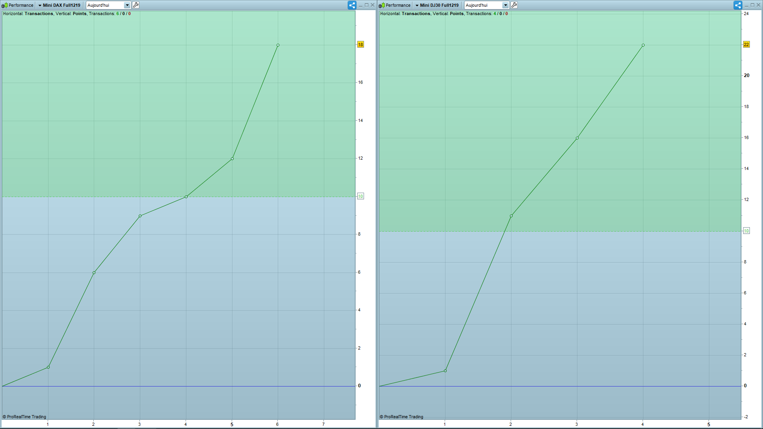Select transaction 4 data point on DJ30 curve

[x=643, y=45]
